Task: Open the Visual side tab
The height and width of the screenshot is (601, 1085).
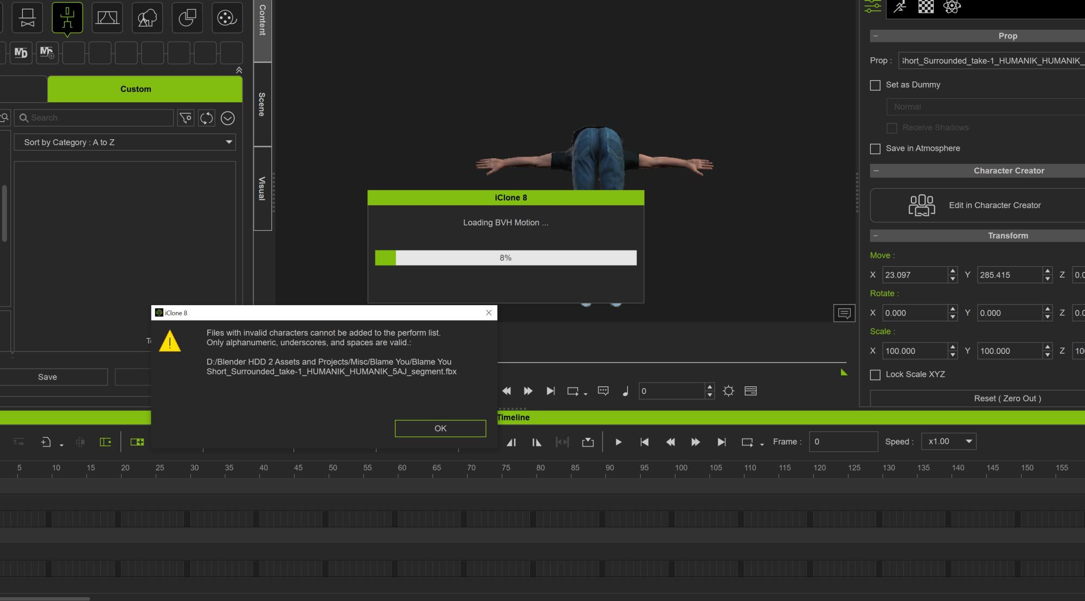Action: pyautogui.click(x=263, y=189)
